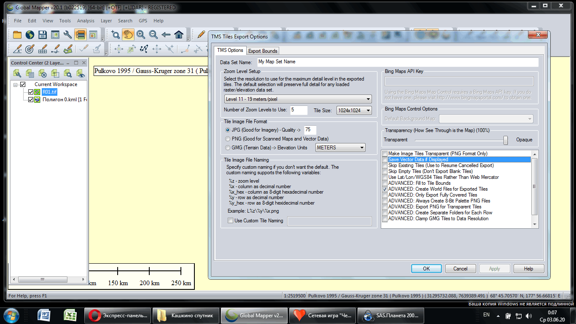Select the JPG (Good for Imagery) radio button
576x324 pixels.
point(228,130)
